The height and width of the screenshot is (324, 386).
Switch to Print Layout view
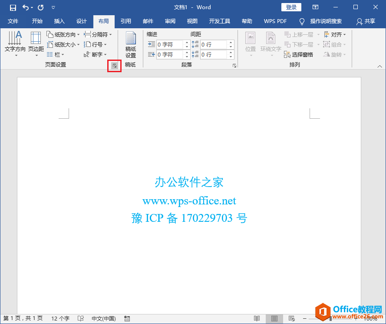click(x=274, y=318)
